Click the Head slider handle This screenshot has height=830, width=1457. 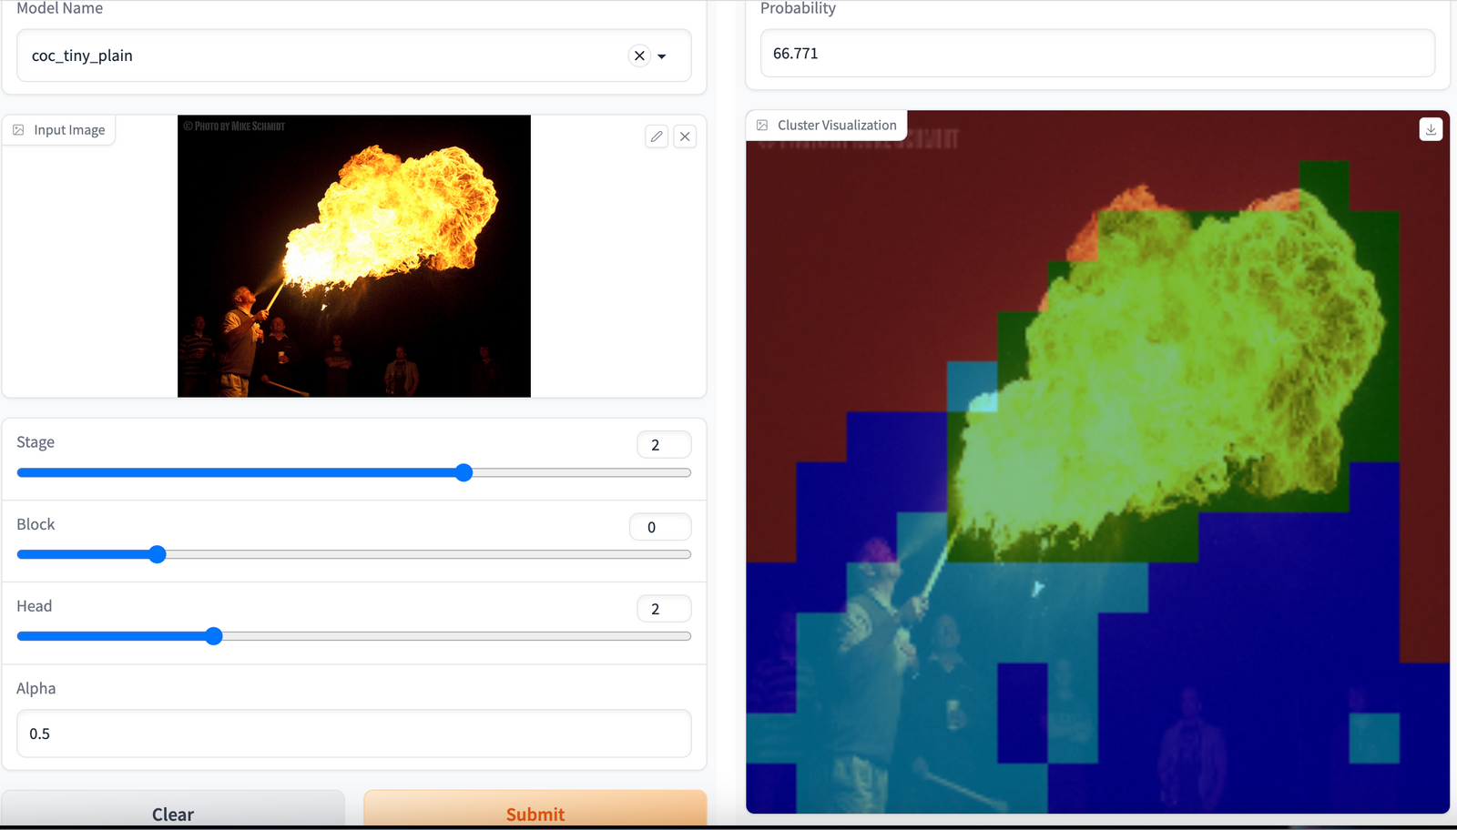tap(213, 635)
